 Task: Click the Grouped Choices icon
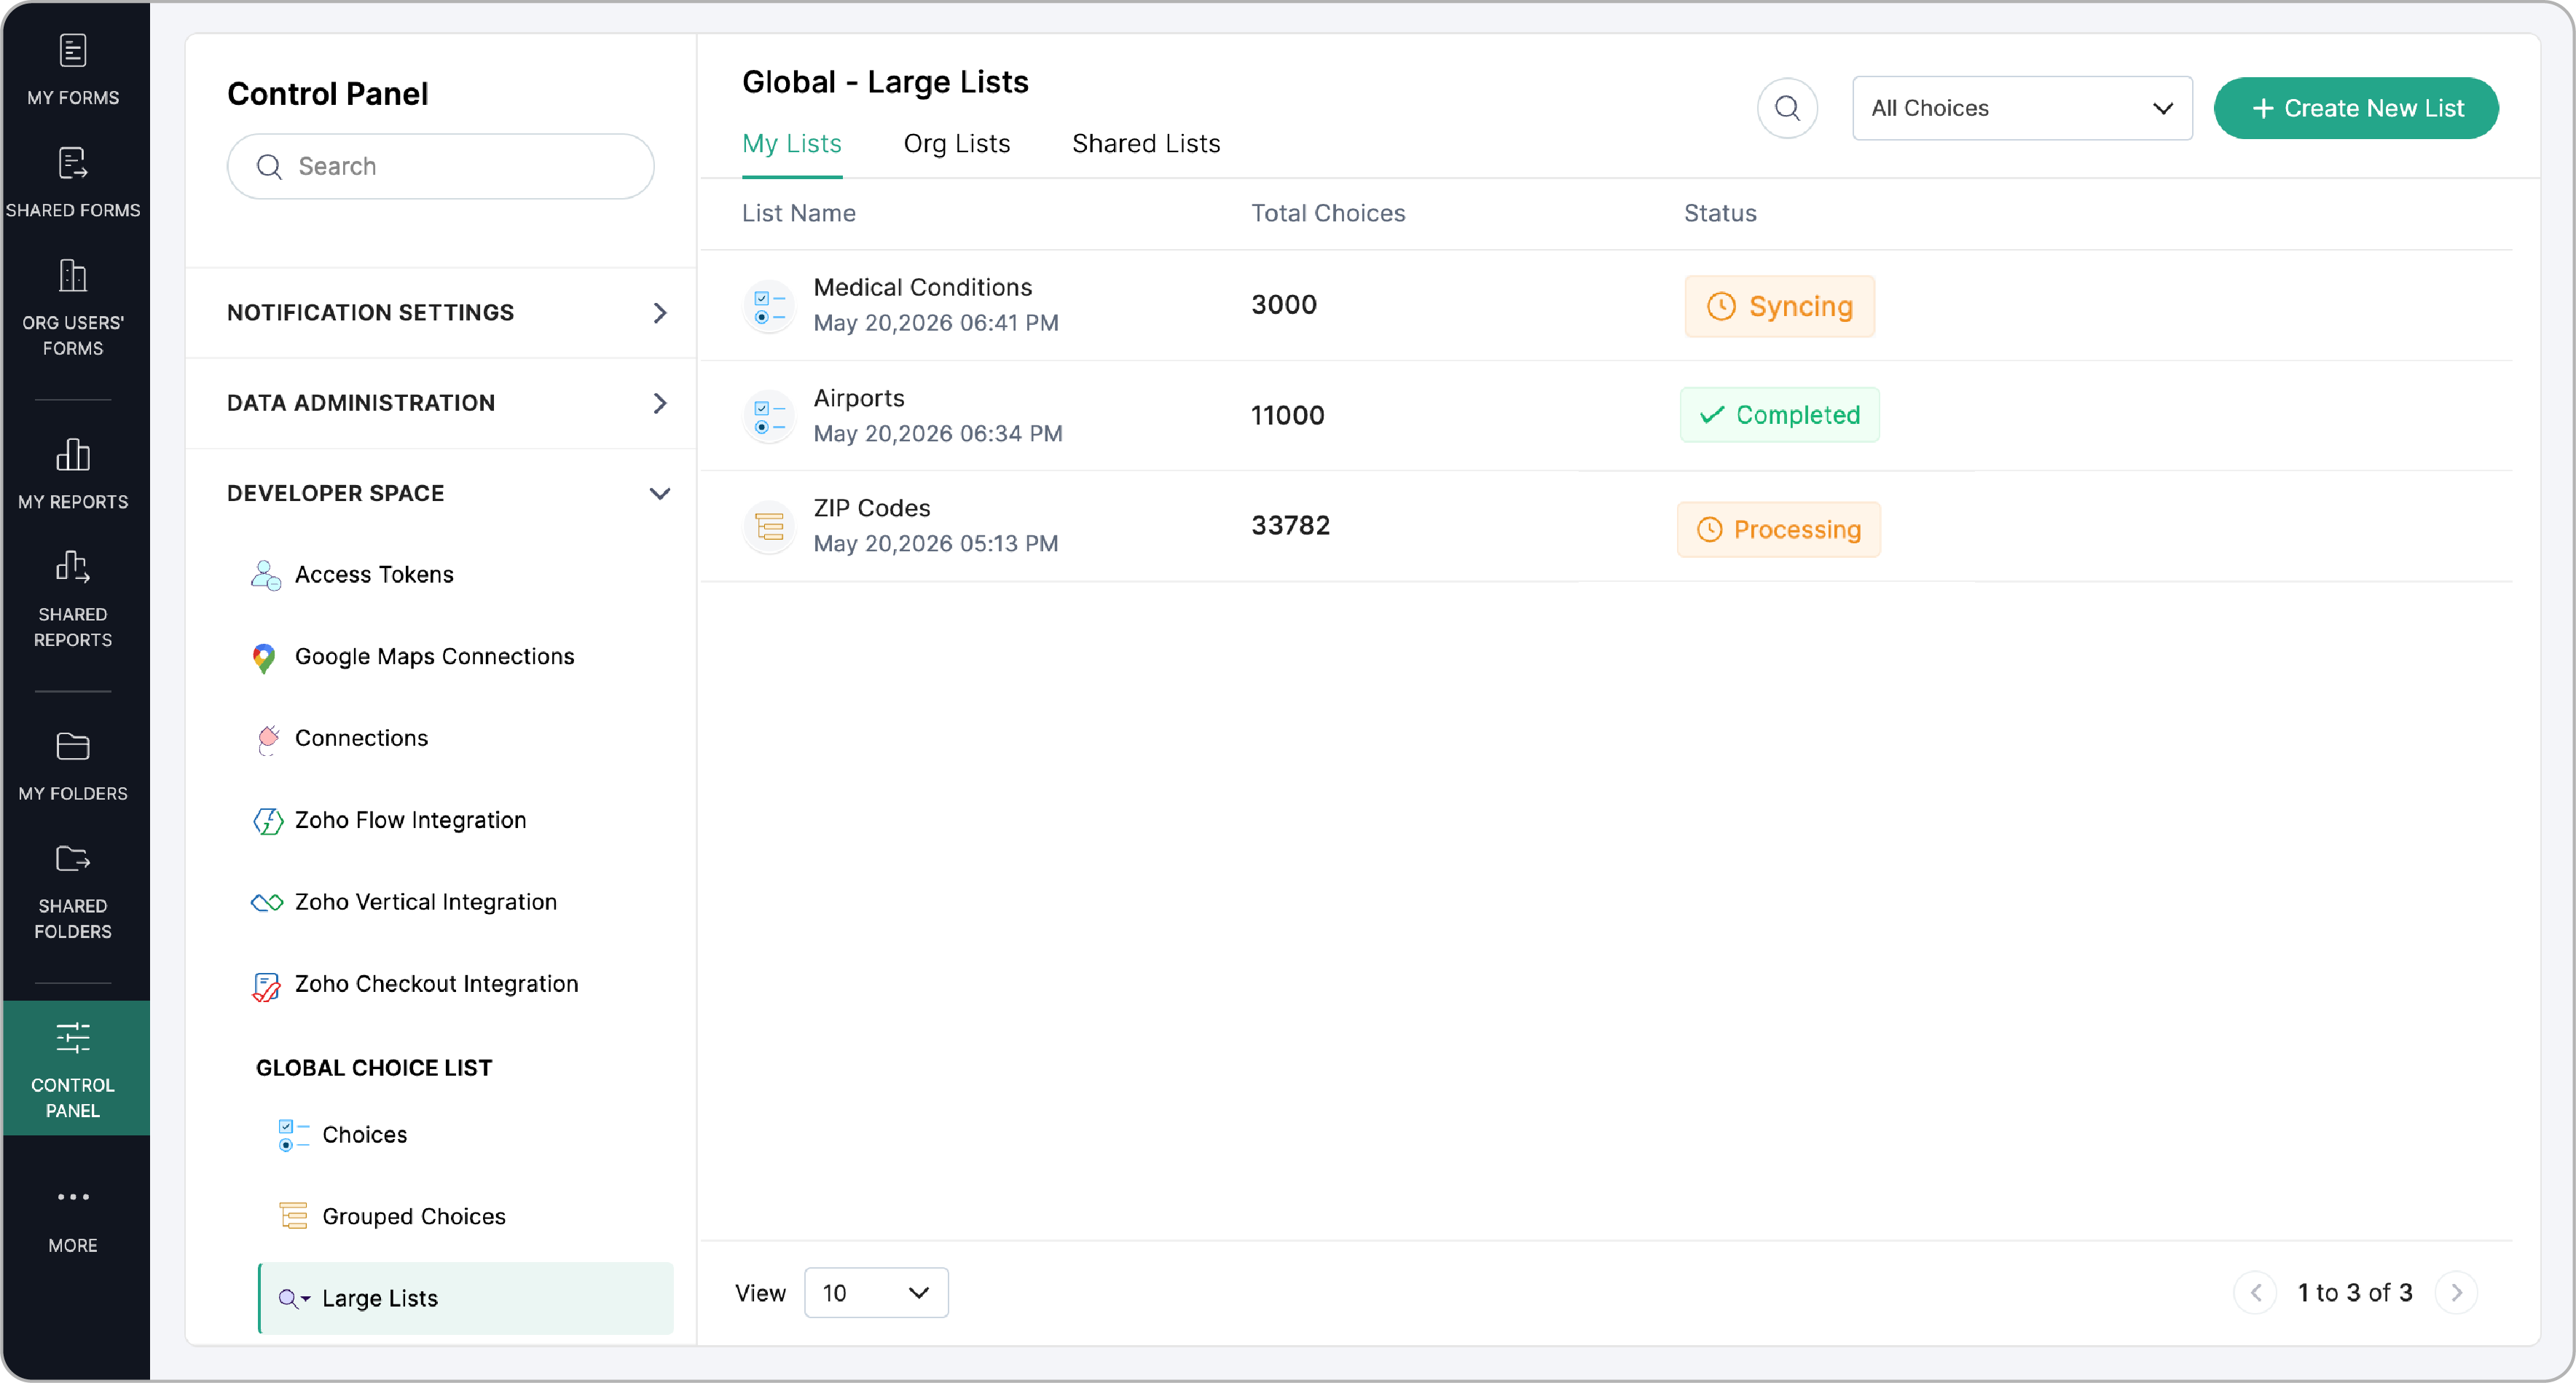click(x=293, y=1217)
